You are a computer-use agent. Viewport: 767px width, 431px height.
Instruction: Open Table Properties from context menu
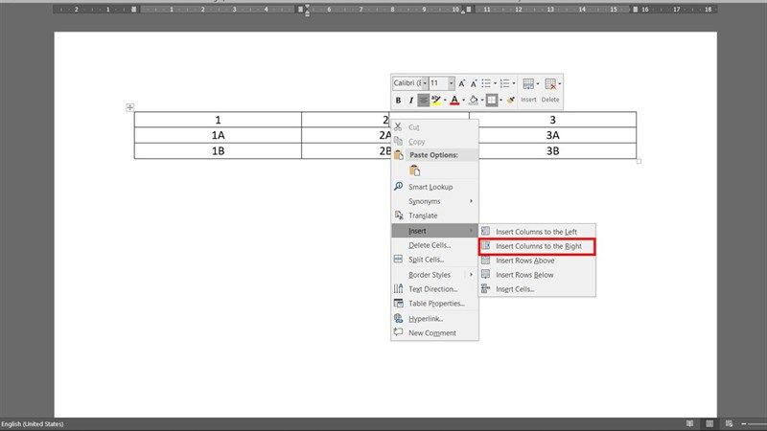tap(436, 304)
